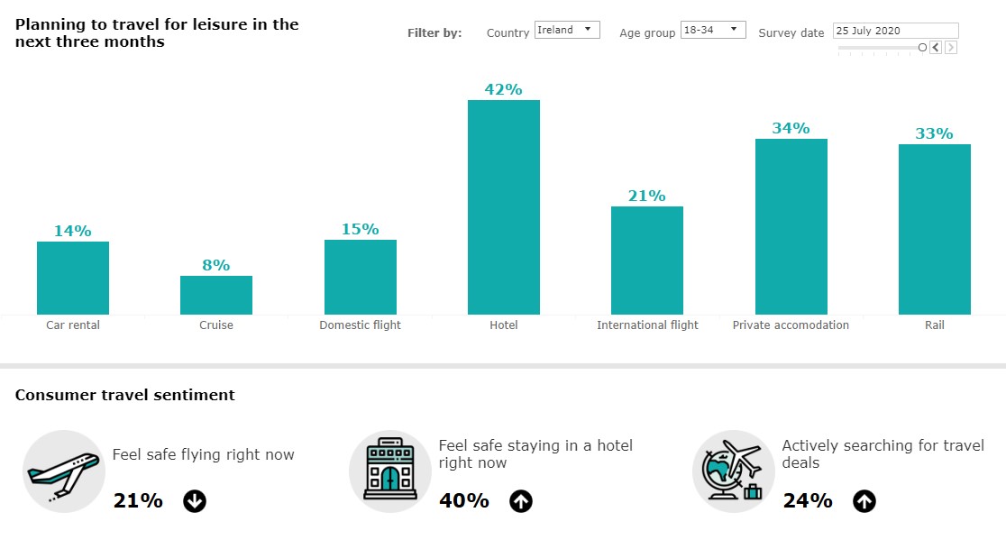Viewport: 1006px width, 558px height.
Task: Step survey date back with left arrow
Action: [x=936, y=47]
